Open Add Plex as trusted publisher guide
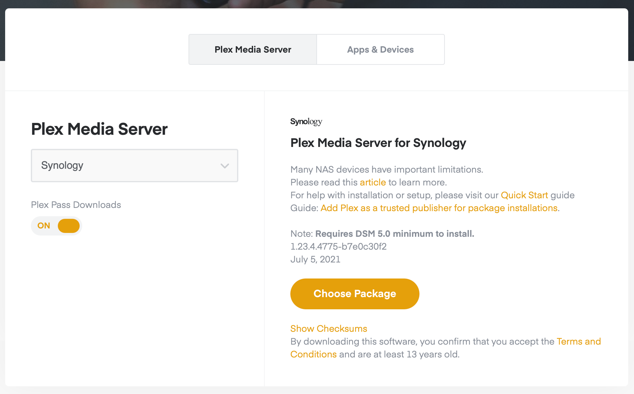This screenshot has width=634, height=394. pos(439,208)
